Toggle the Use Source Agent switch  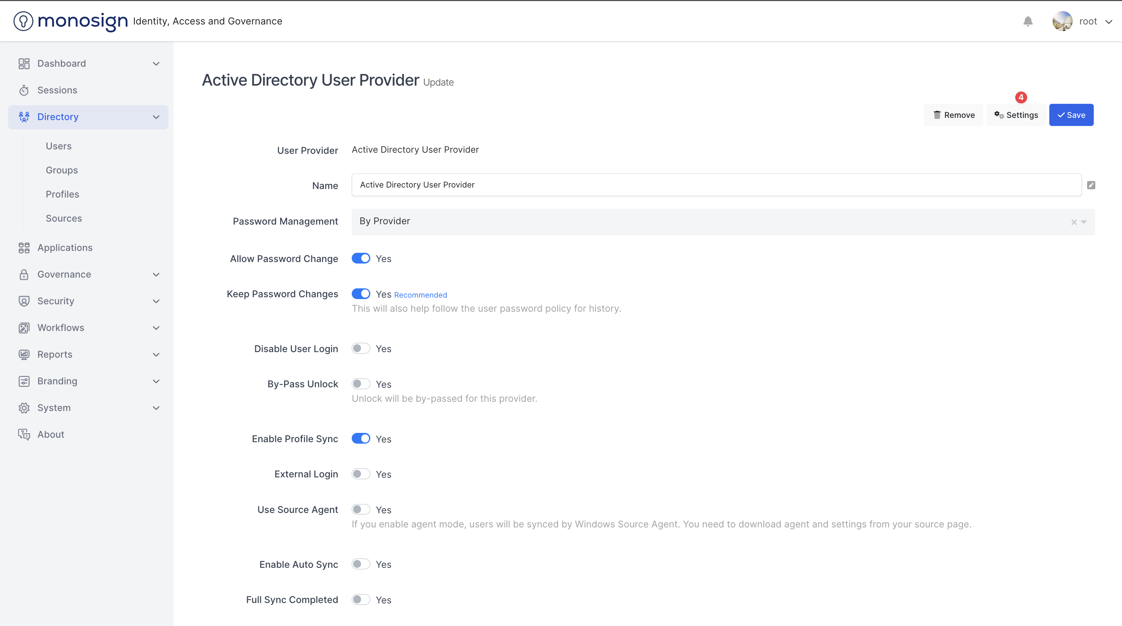coord(361,509)
